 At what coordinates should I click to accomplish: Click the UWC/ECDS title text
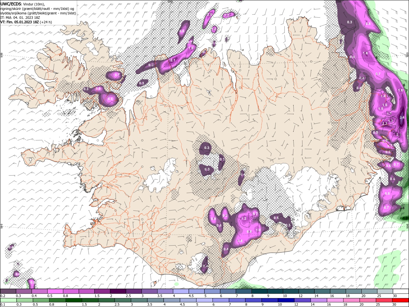pyautogui.click(x=11, y=4)
